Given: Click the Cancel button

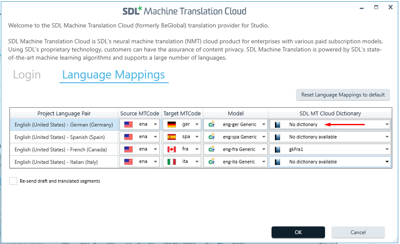Looking at the screenshot, I should tap(358, 232).
